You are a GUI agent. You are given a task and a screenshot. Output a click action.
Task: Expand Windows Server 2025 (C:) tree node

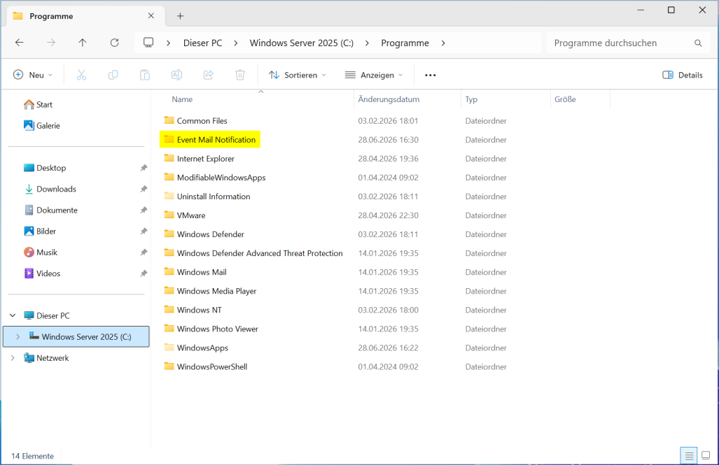pos(18,337)
